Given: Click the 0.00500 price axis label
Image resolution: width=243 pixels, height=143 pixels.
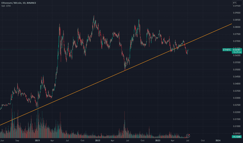Looking at the screenshot, I should pos(237,133).
